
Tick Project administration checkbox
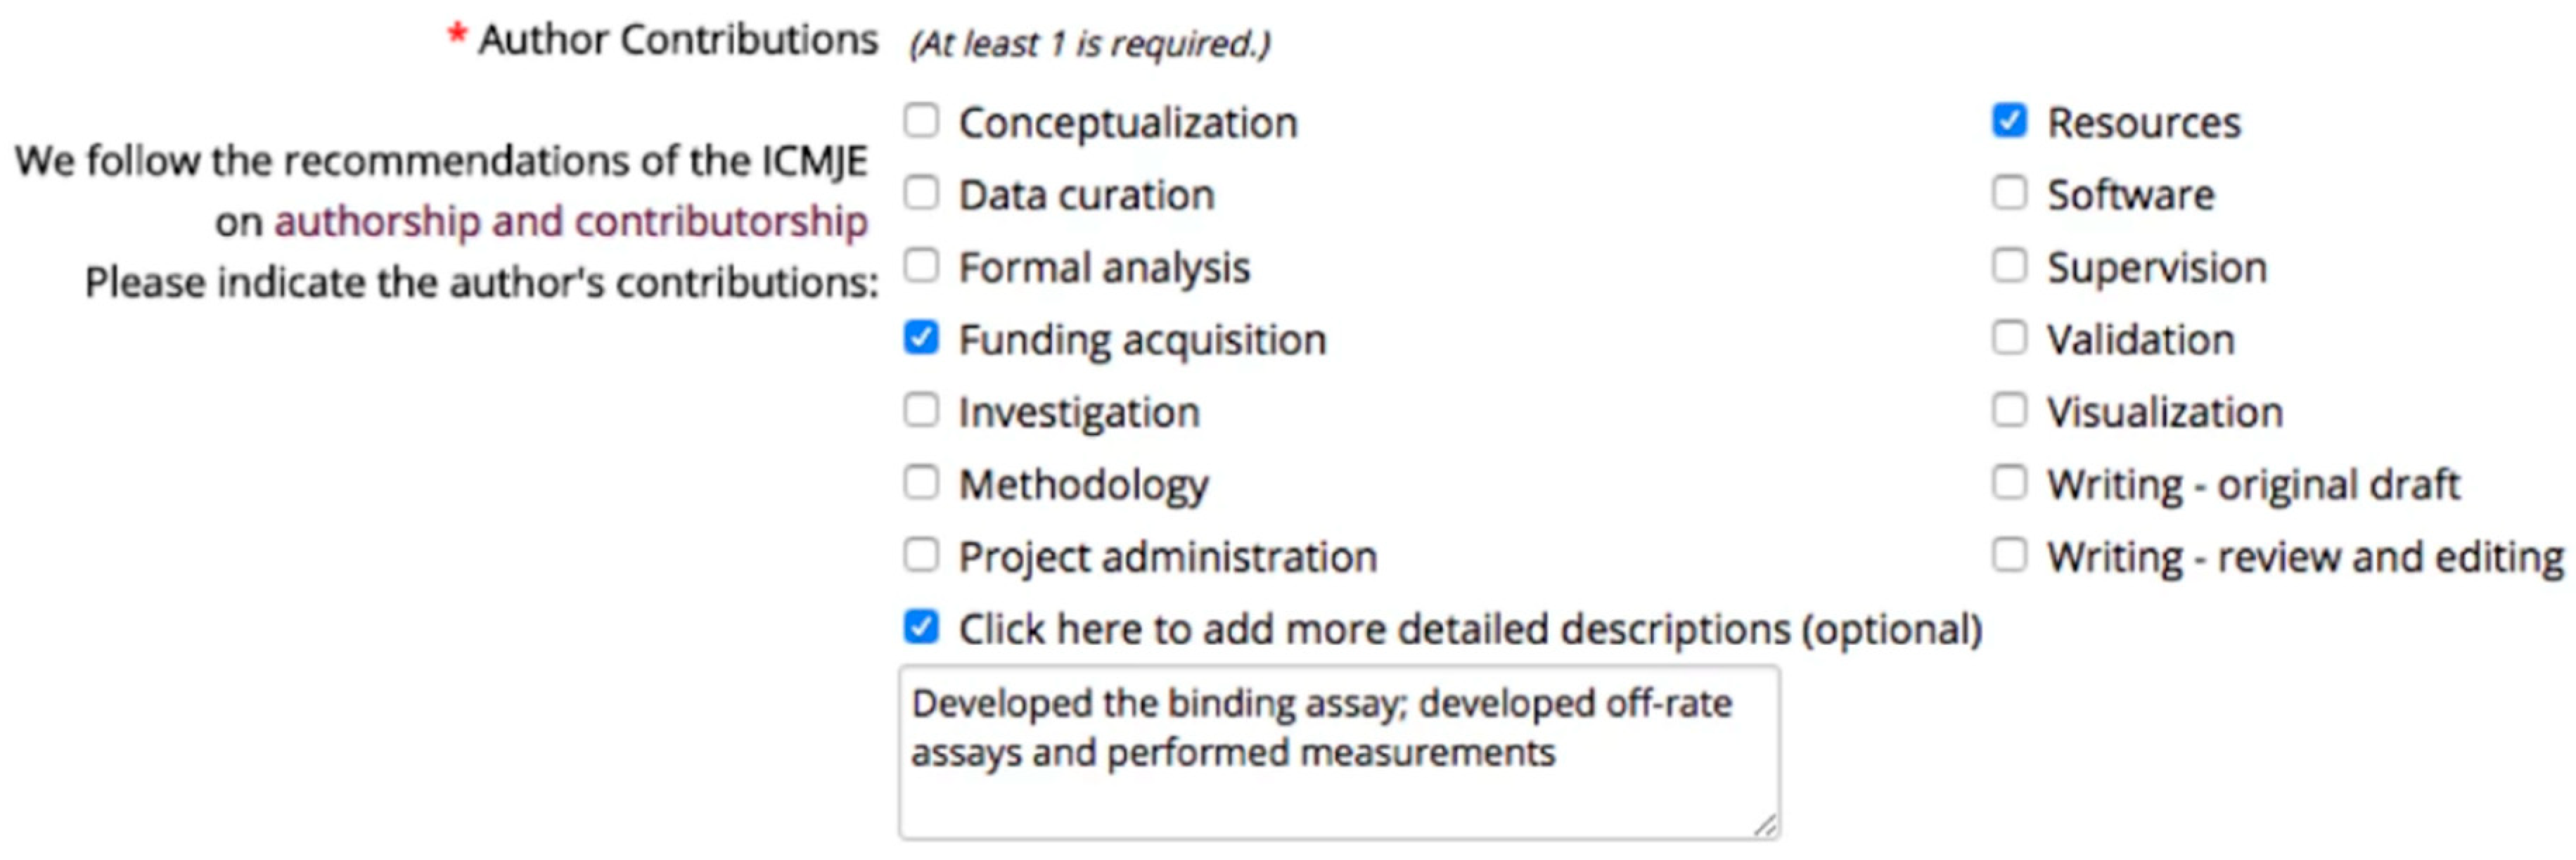(x=921, y=555)
